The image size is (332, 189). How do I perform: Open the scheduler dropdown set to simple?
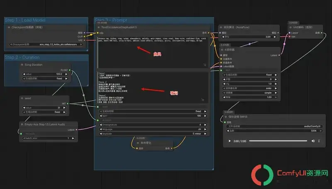(x=250, y=93)
